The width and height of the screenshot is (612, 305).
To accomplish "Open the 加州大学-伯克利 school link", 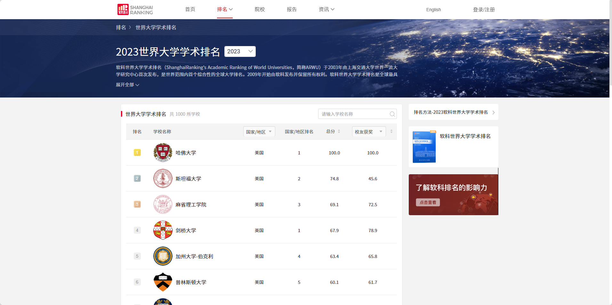I will (x=194, y=256).
